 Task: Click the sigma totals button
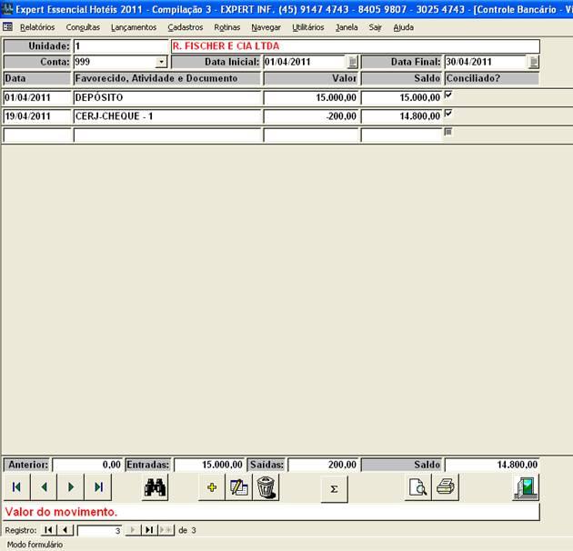click(334, 488)
